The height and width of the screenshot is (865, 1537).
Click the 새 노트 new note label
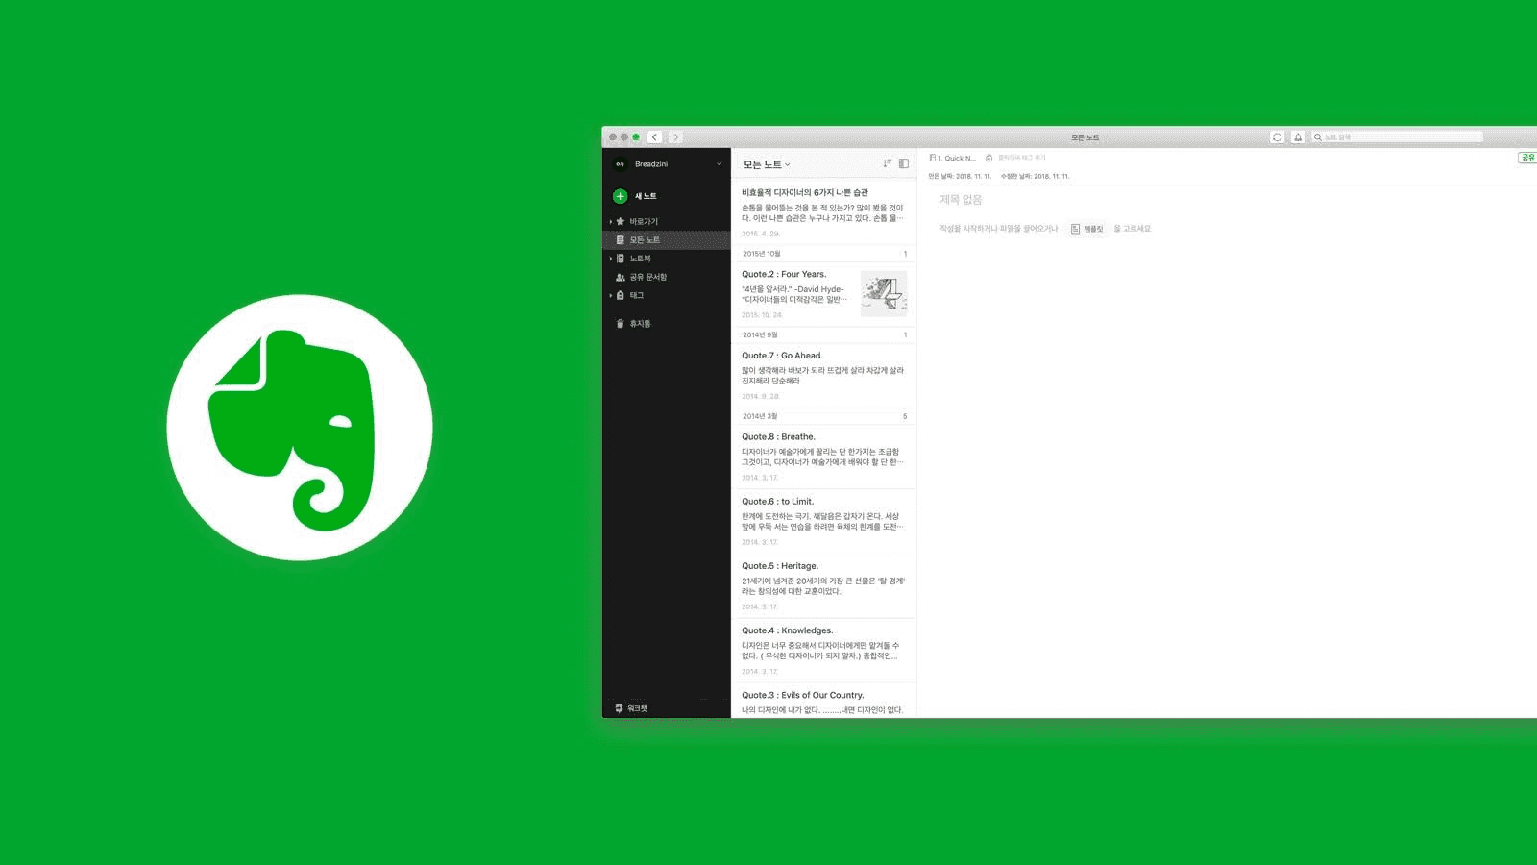click(x=646, y=196)
